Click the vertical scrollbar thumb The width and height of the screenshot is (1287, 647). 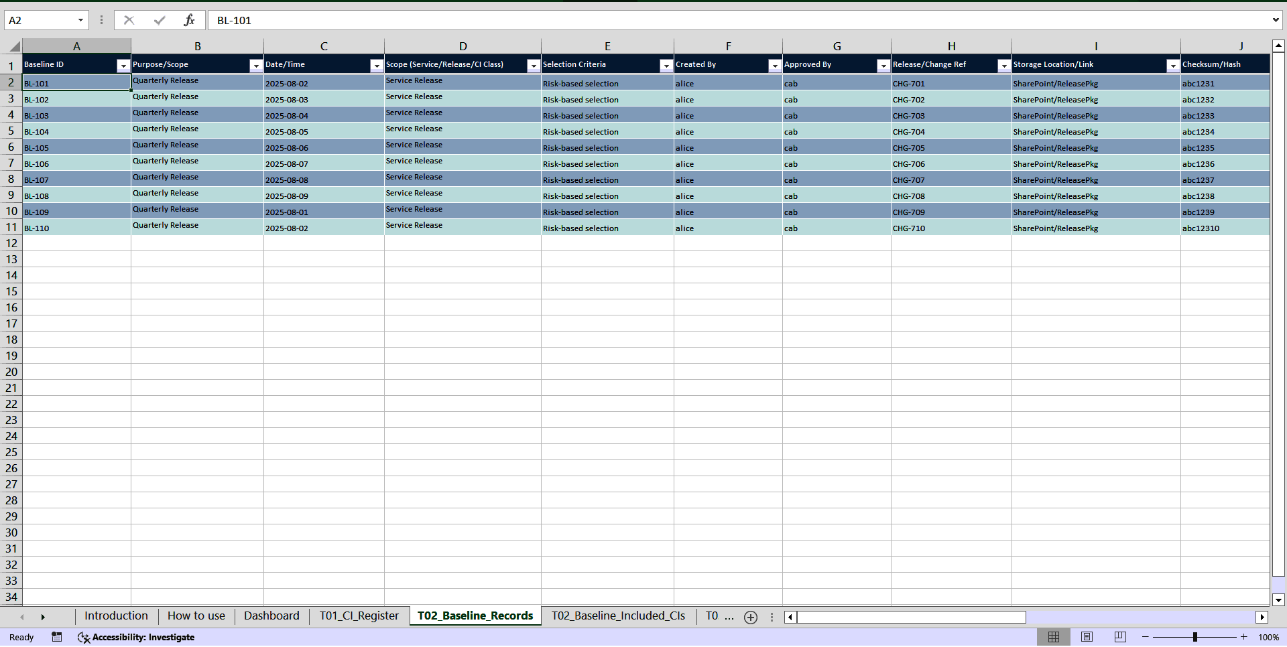coord(1278,314)
